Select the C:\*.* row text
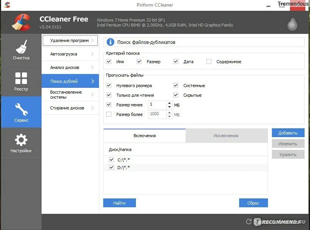Screen dimensions: 310x230 (124, 160)
